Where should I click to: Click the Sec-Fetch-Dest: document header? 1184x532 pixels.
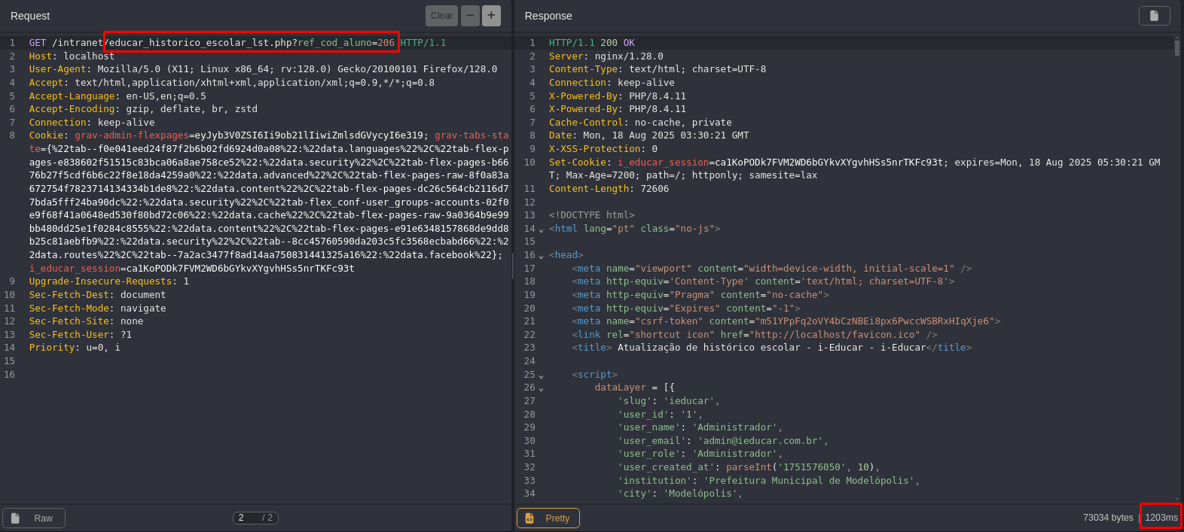click(97, 295)
